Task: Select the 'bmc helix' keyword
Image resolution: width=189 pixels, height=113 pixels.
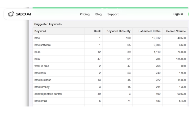Action: click(40, 73)
